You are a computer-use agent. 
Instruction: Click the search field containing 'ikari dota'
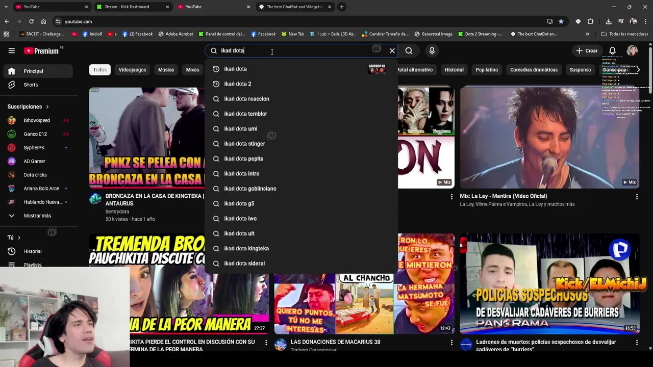point(301,50)
